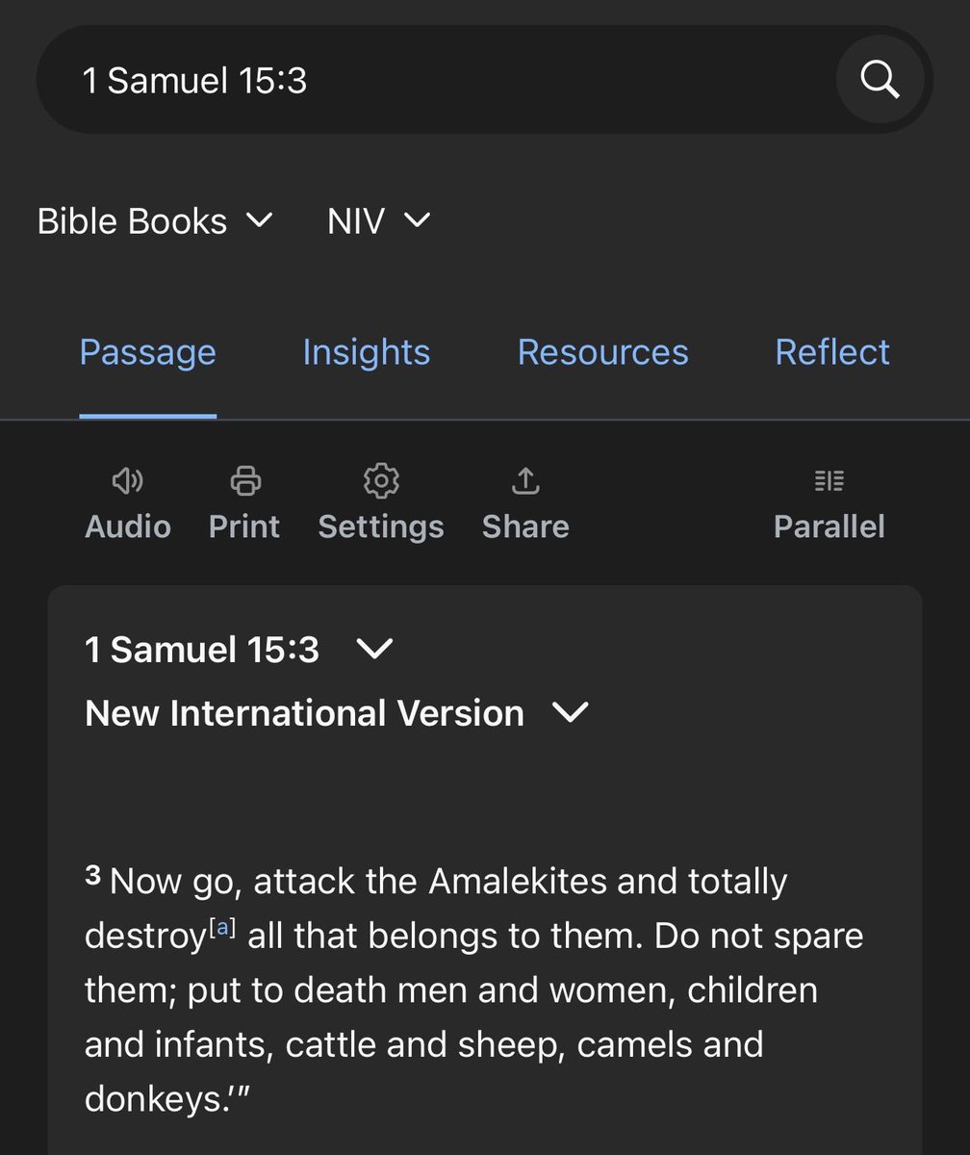Expand the New International Version chevron
Screen dimensions: 970x1155
pos(570,713)
